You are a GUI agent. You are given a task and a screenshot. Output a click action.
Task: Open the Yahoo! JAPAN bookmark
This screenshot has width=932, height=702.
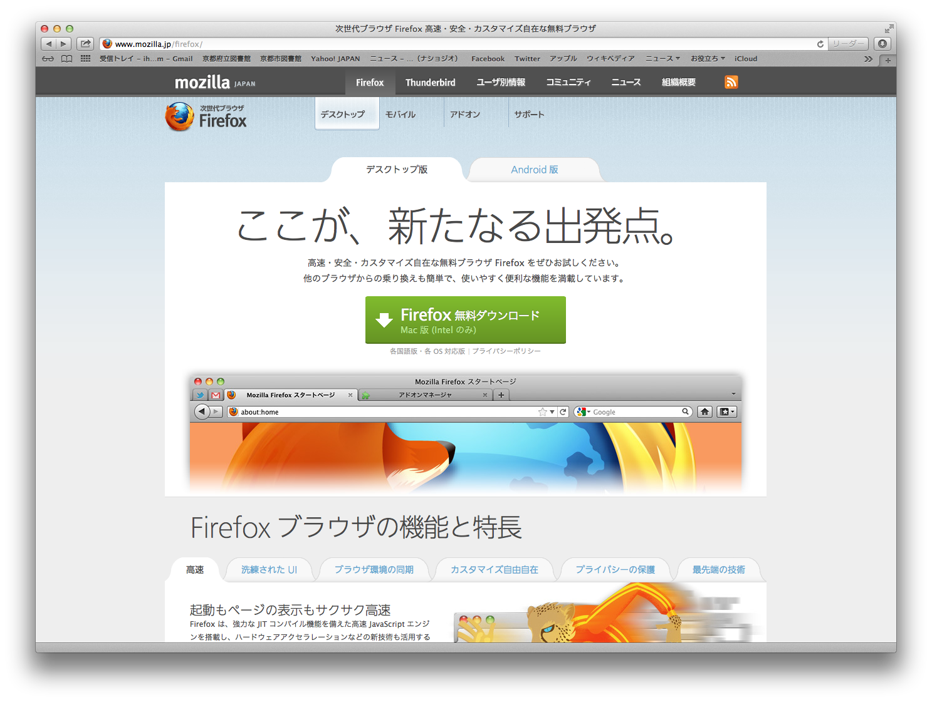335,59
